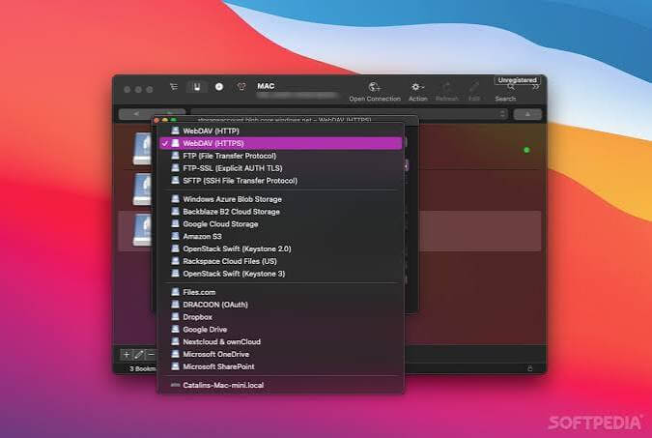Click the Unregistered badge
This screenshot has width=652, height=438.
pos(517,80)
